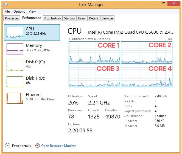Switch to the App history tab
The width and height of the screenshot is (182, 154).
tap(53, 18)
